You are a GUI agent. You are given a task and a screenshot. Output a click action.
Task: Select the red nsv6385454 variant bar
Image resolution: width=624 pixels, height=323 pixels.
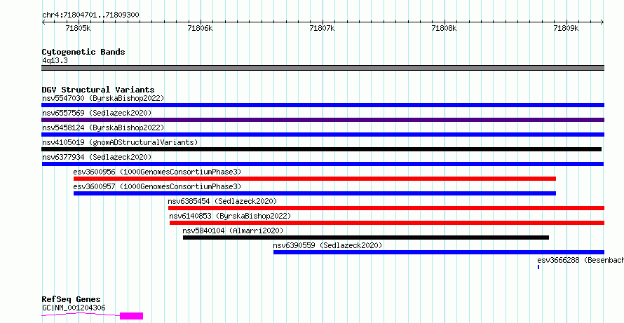386,208
